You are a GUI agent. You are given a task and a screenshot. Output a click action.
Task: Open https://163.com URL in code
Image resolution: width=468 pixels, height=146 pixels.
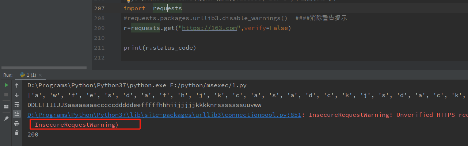(209, 28)
